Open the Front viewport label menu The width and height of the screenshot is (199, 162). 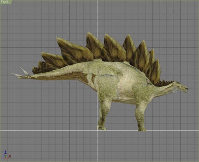tap(4, 2)
